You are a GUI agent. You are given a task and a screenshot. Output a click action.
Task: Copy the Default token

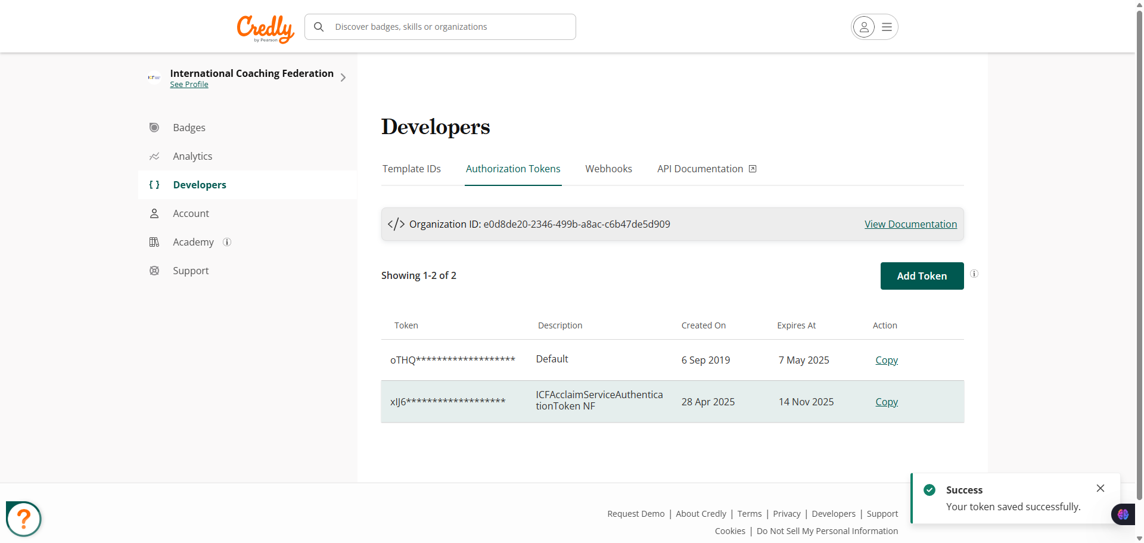point(887,360)
